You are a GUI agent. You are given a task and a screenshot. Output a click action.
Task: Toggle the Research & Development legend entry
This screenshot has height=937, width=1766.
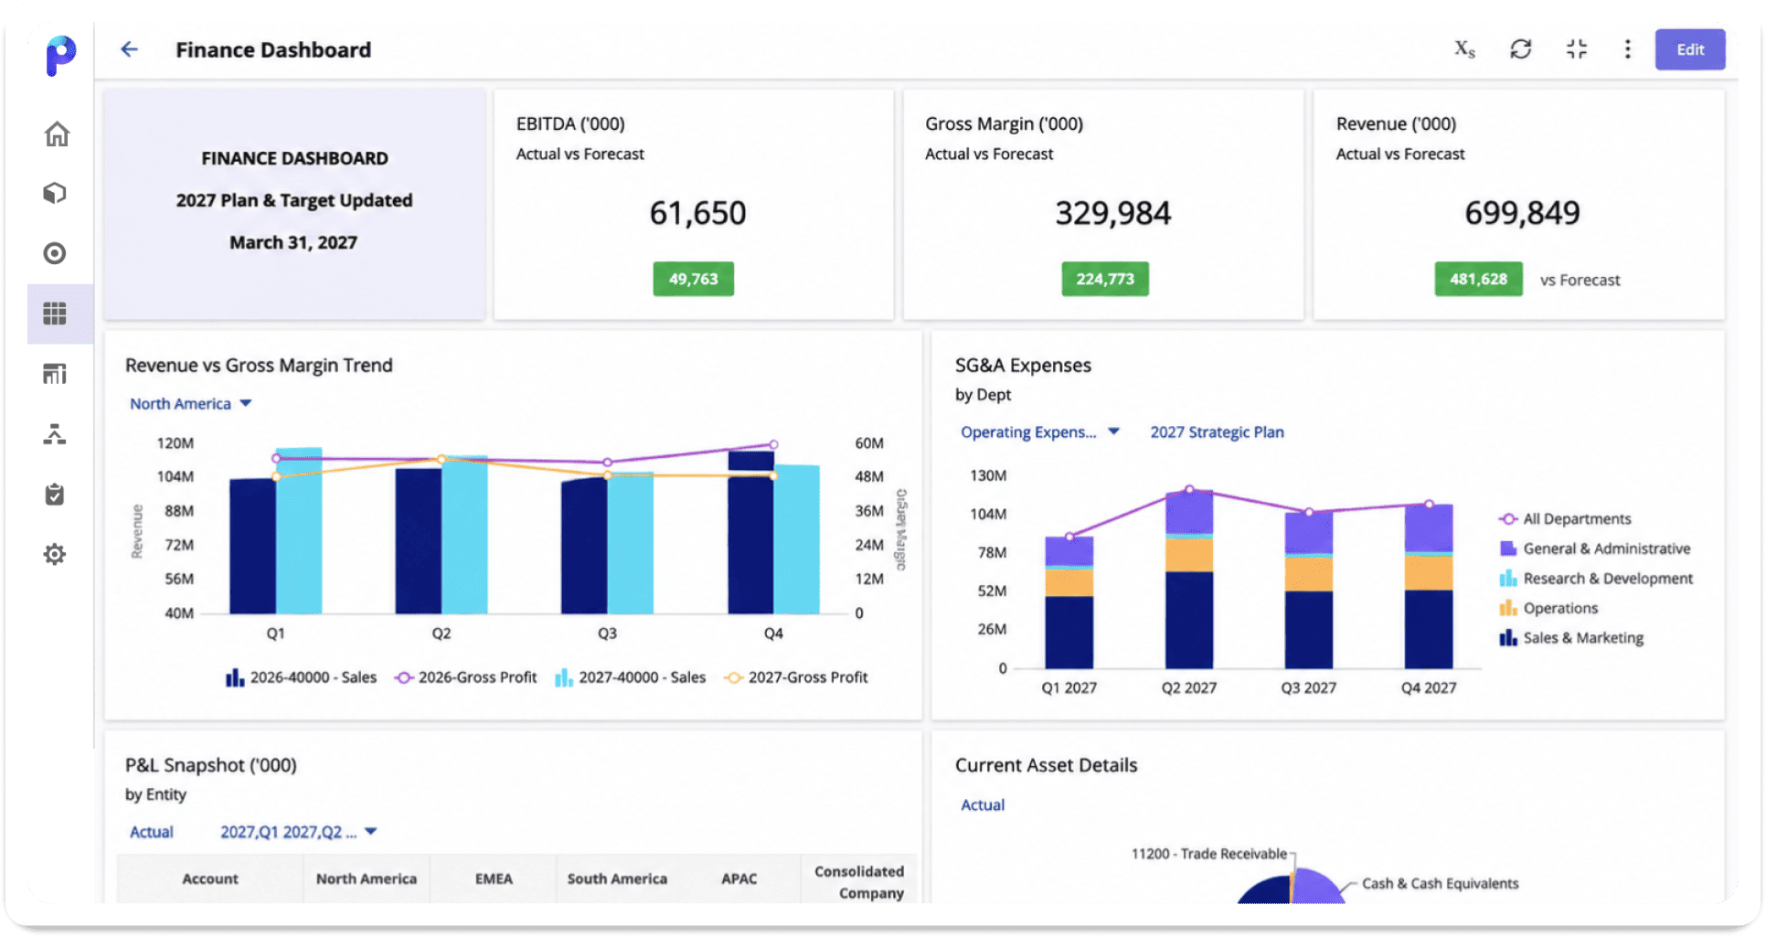(x=1596, y=579)
